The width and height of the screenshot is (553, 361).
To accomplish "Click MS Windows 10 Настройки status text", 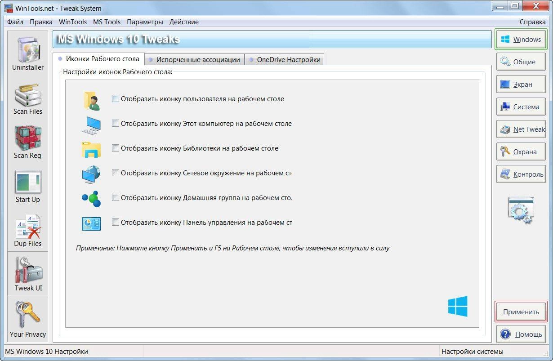I will tap(47, 352).
